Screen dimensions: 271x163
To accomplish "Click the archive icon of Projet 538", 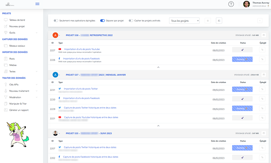I will pyautogui.click(x=264, y=35).
